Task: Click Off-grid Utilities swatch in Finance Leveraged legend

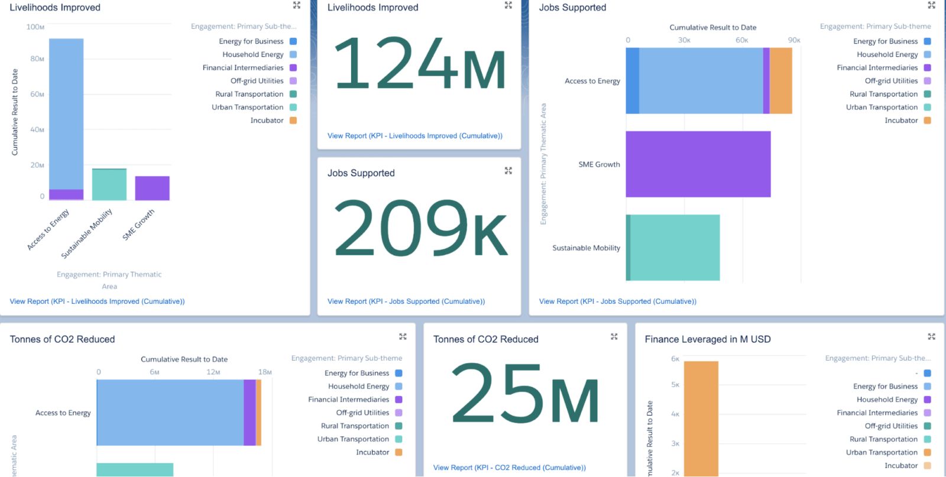Action: click(x=927, y=426)
